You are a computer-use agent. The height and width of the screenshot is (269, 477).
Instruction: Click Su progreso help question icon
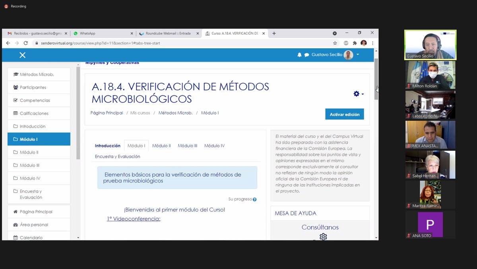[x=255, y=199]
